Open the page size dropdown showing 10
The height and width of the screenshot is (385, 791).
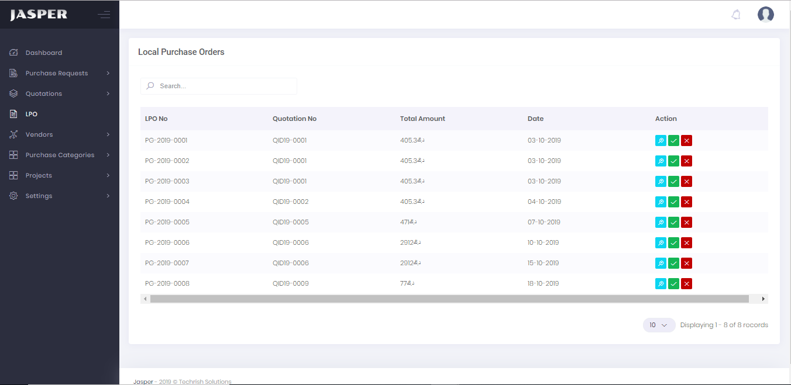point(659,325)
